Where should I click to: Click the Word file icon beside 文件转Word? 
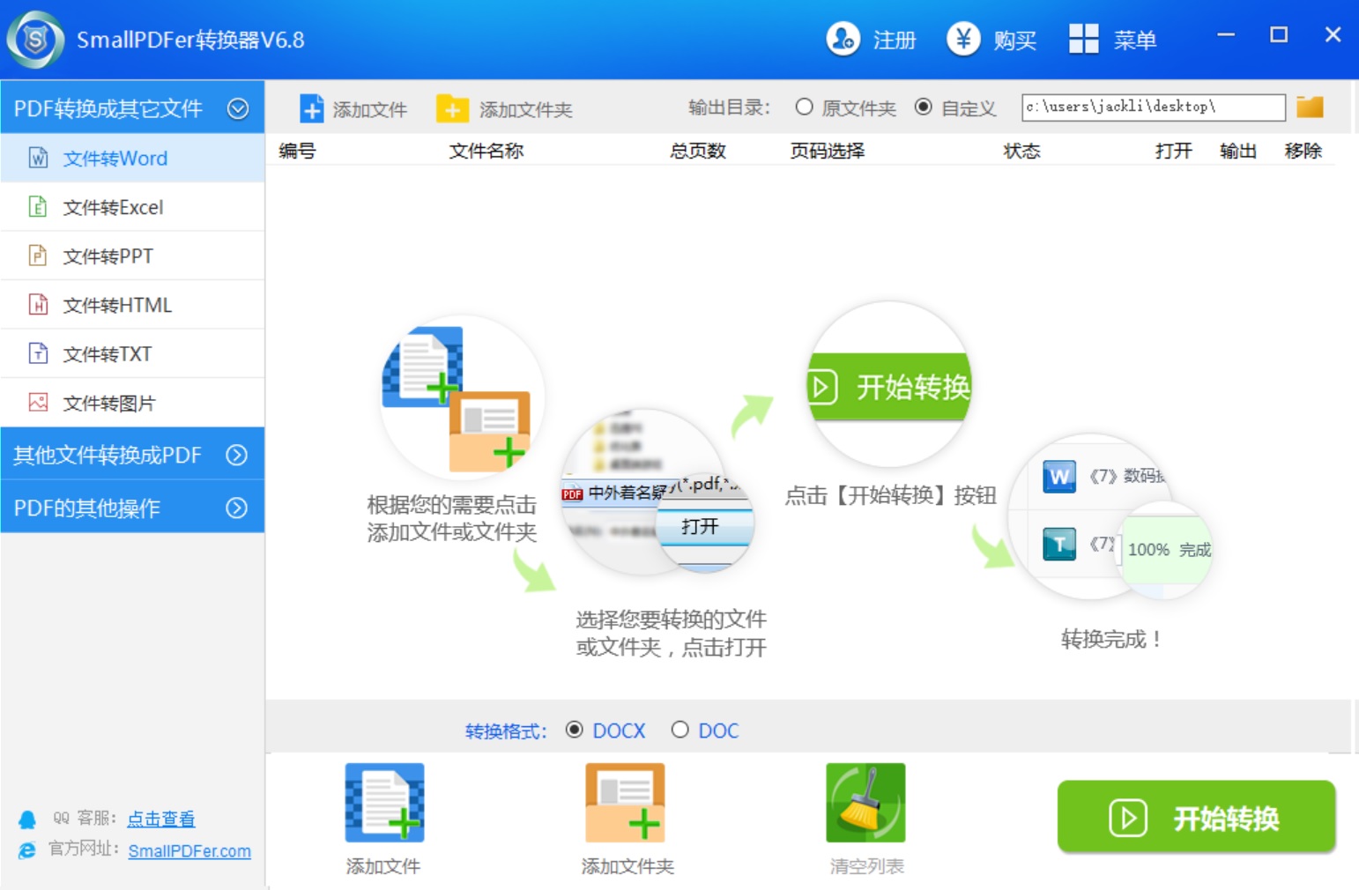coord(38,158)
